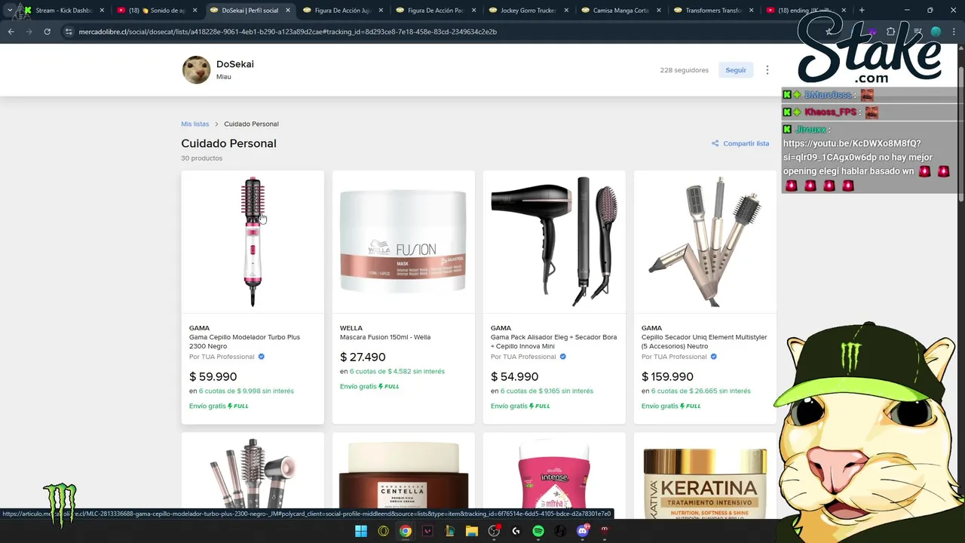
Task: Open the tab search dropdown arrow
Action: coord(9,11)
